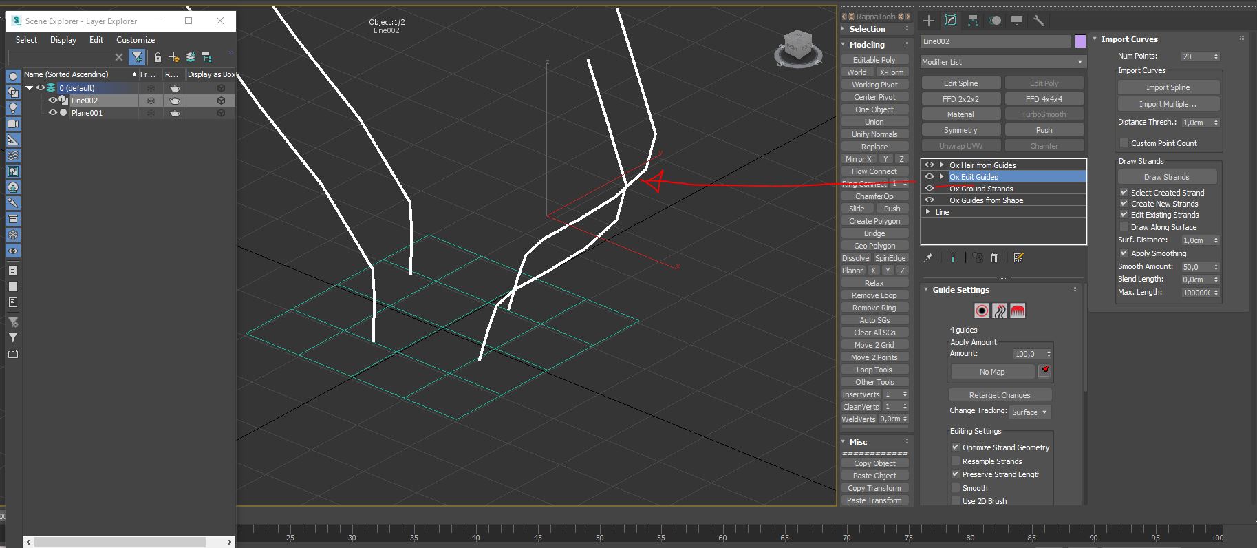Hide Plane001 using its eye icon

(x=52, y=112)
